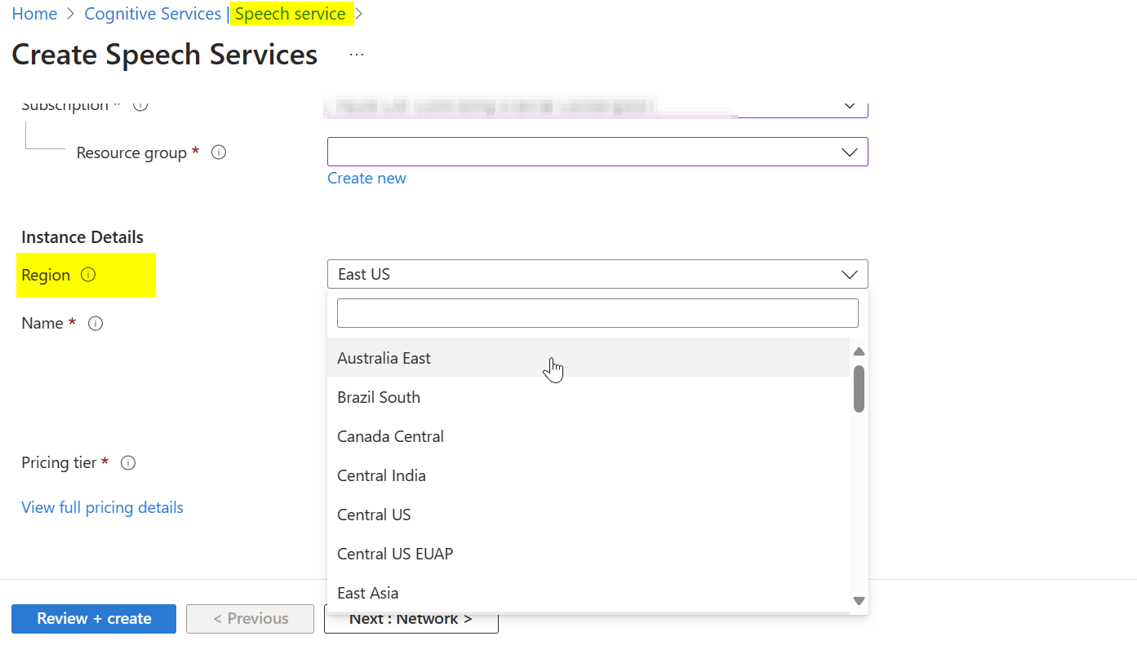Click the Create Speech Services title

point(165,55)
